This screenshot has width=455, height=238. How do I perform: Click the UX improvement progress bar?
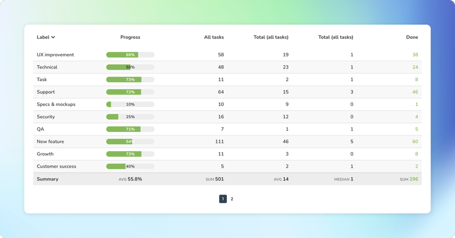[130, 55]
